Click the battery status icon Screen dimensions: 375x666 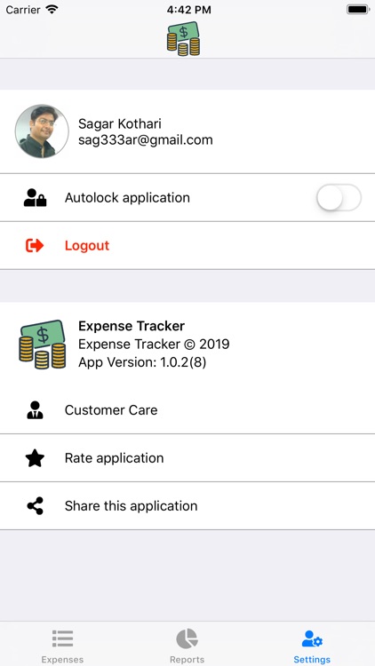coord(357,10)
